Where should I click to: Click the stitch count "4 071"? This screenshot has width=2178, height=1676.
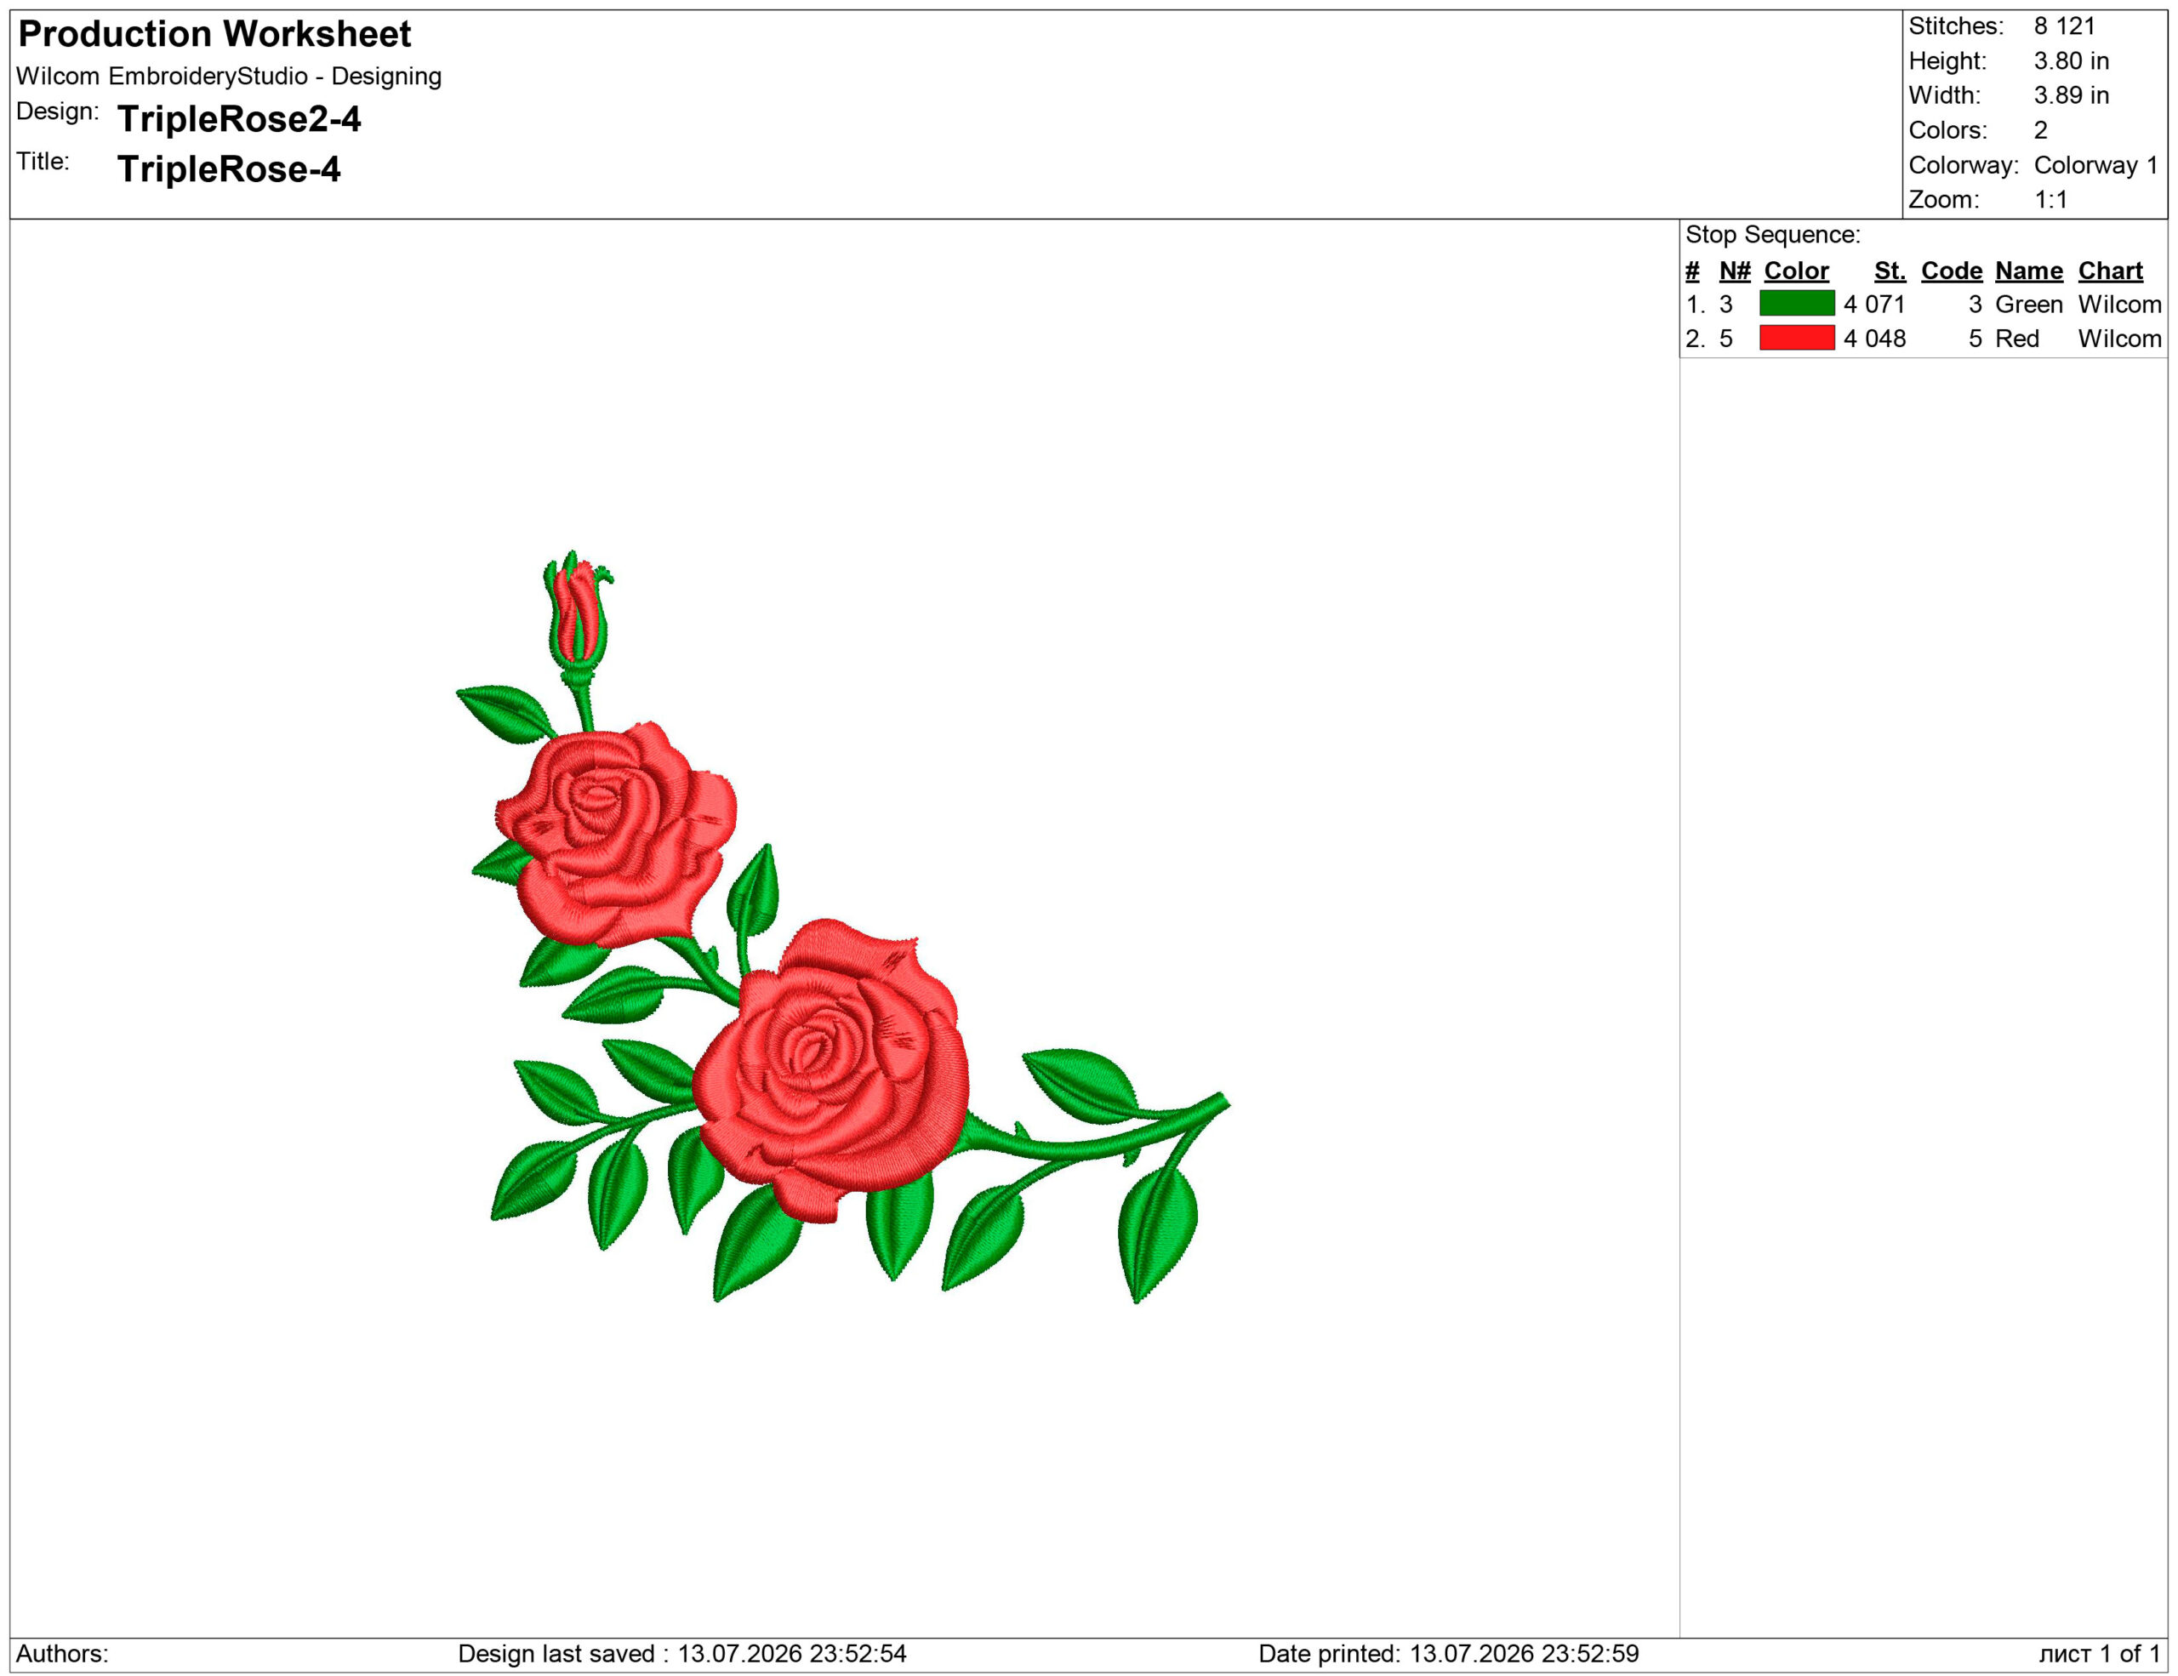pos(1873,304)
